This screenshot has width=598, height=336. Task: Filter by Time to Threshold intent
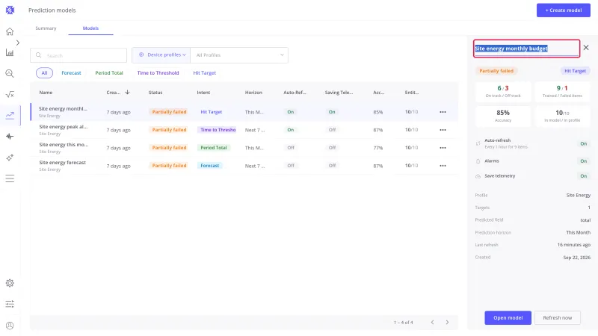158,72
